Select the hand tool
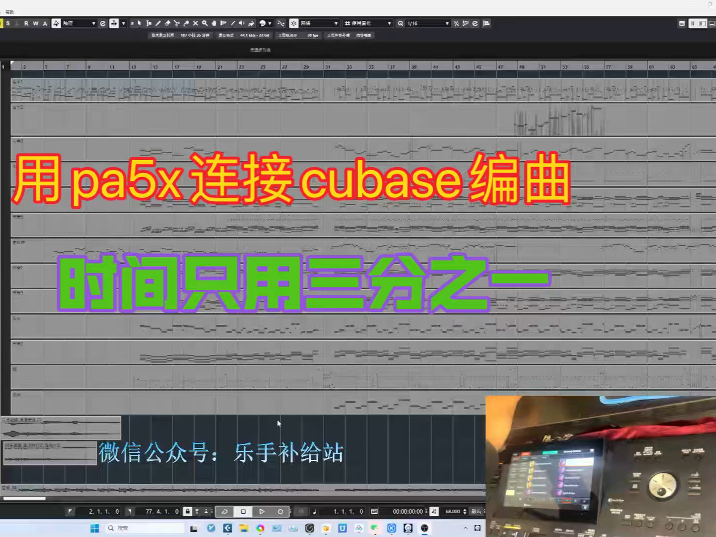 (x=214, y=23)
